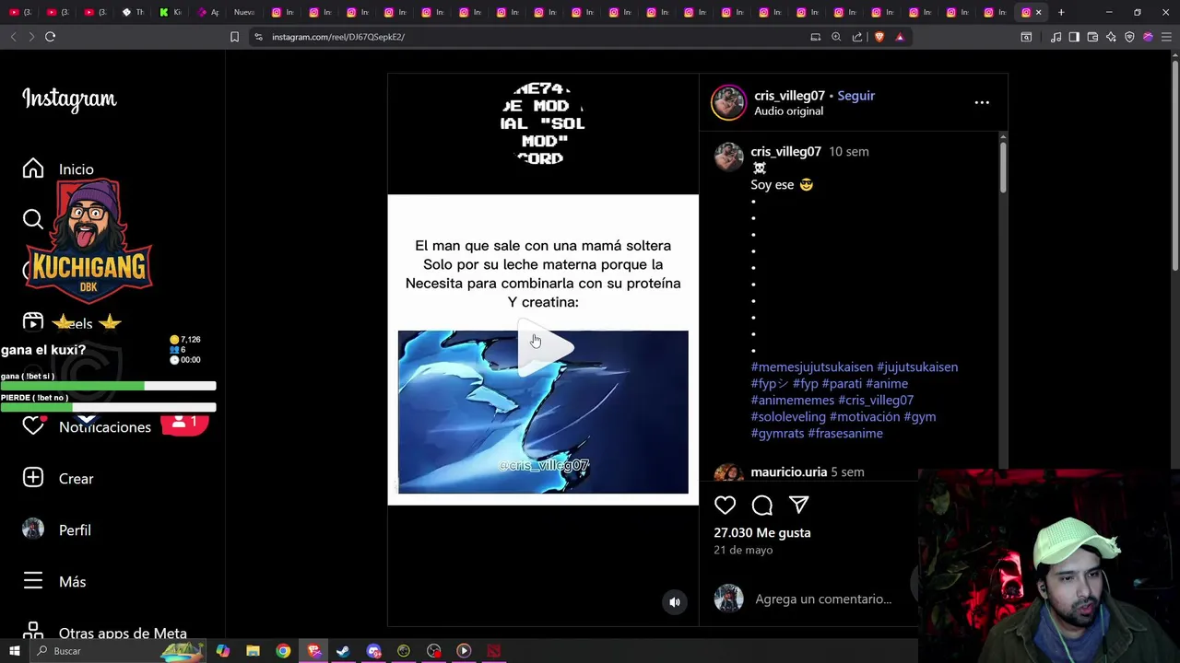Open Notificaciones heart icon in sidebar
The width and height of the screenshot is (1180, 663).
33,426
